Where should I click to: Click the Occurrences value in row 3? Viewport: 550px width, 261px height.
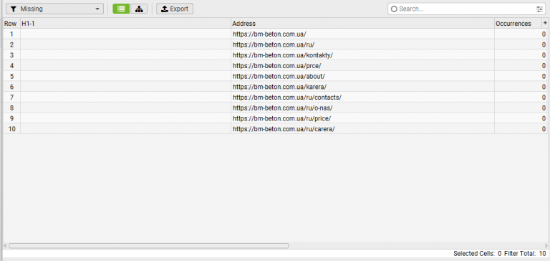[x=521, y=55]
